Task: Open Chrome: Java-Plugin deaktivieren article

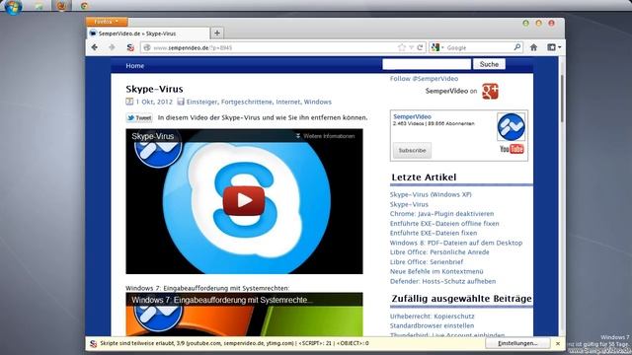Action: (x=441, y=214)
